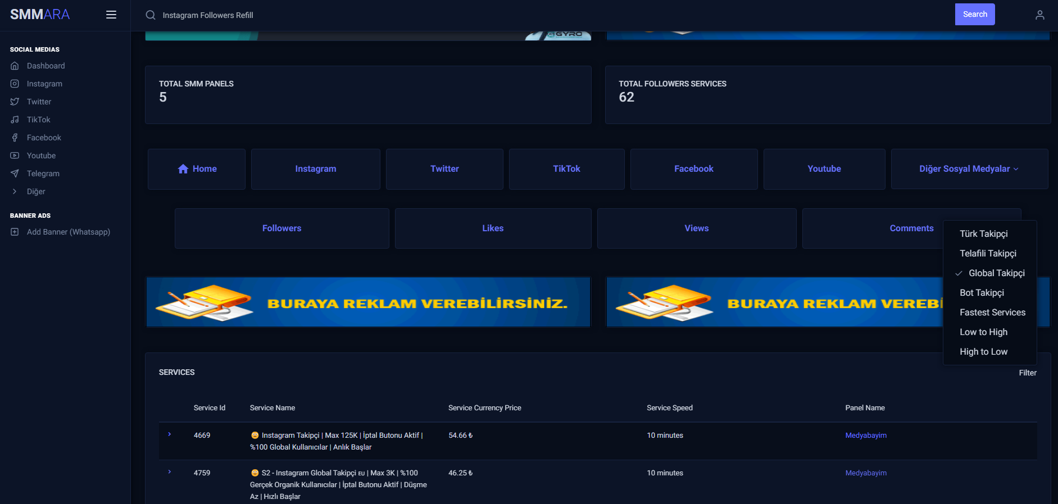Sort by Service Name column header
The image size is (1058, 504).
(x=273, y=408)
